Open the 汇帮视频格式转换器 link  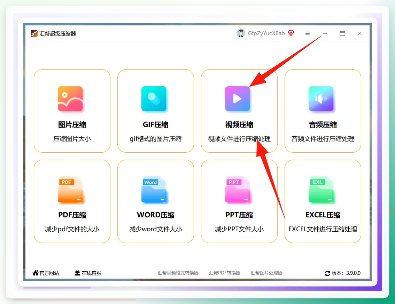pos(178,273)
